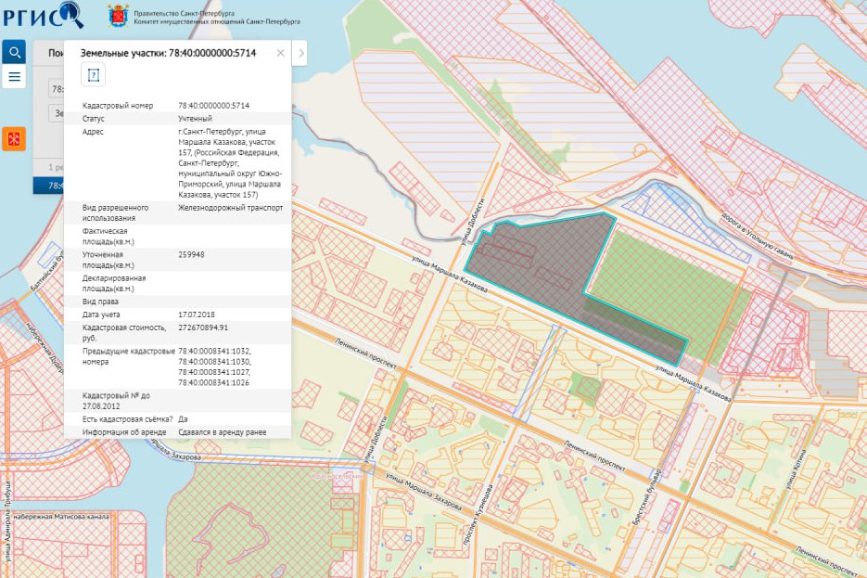Click the orange sidebar button

coord(14,139)
